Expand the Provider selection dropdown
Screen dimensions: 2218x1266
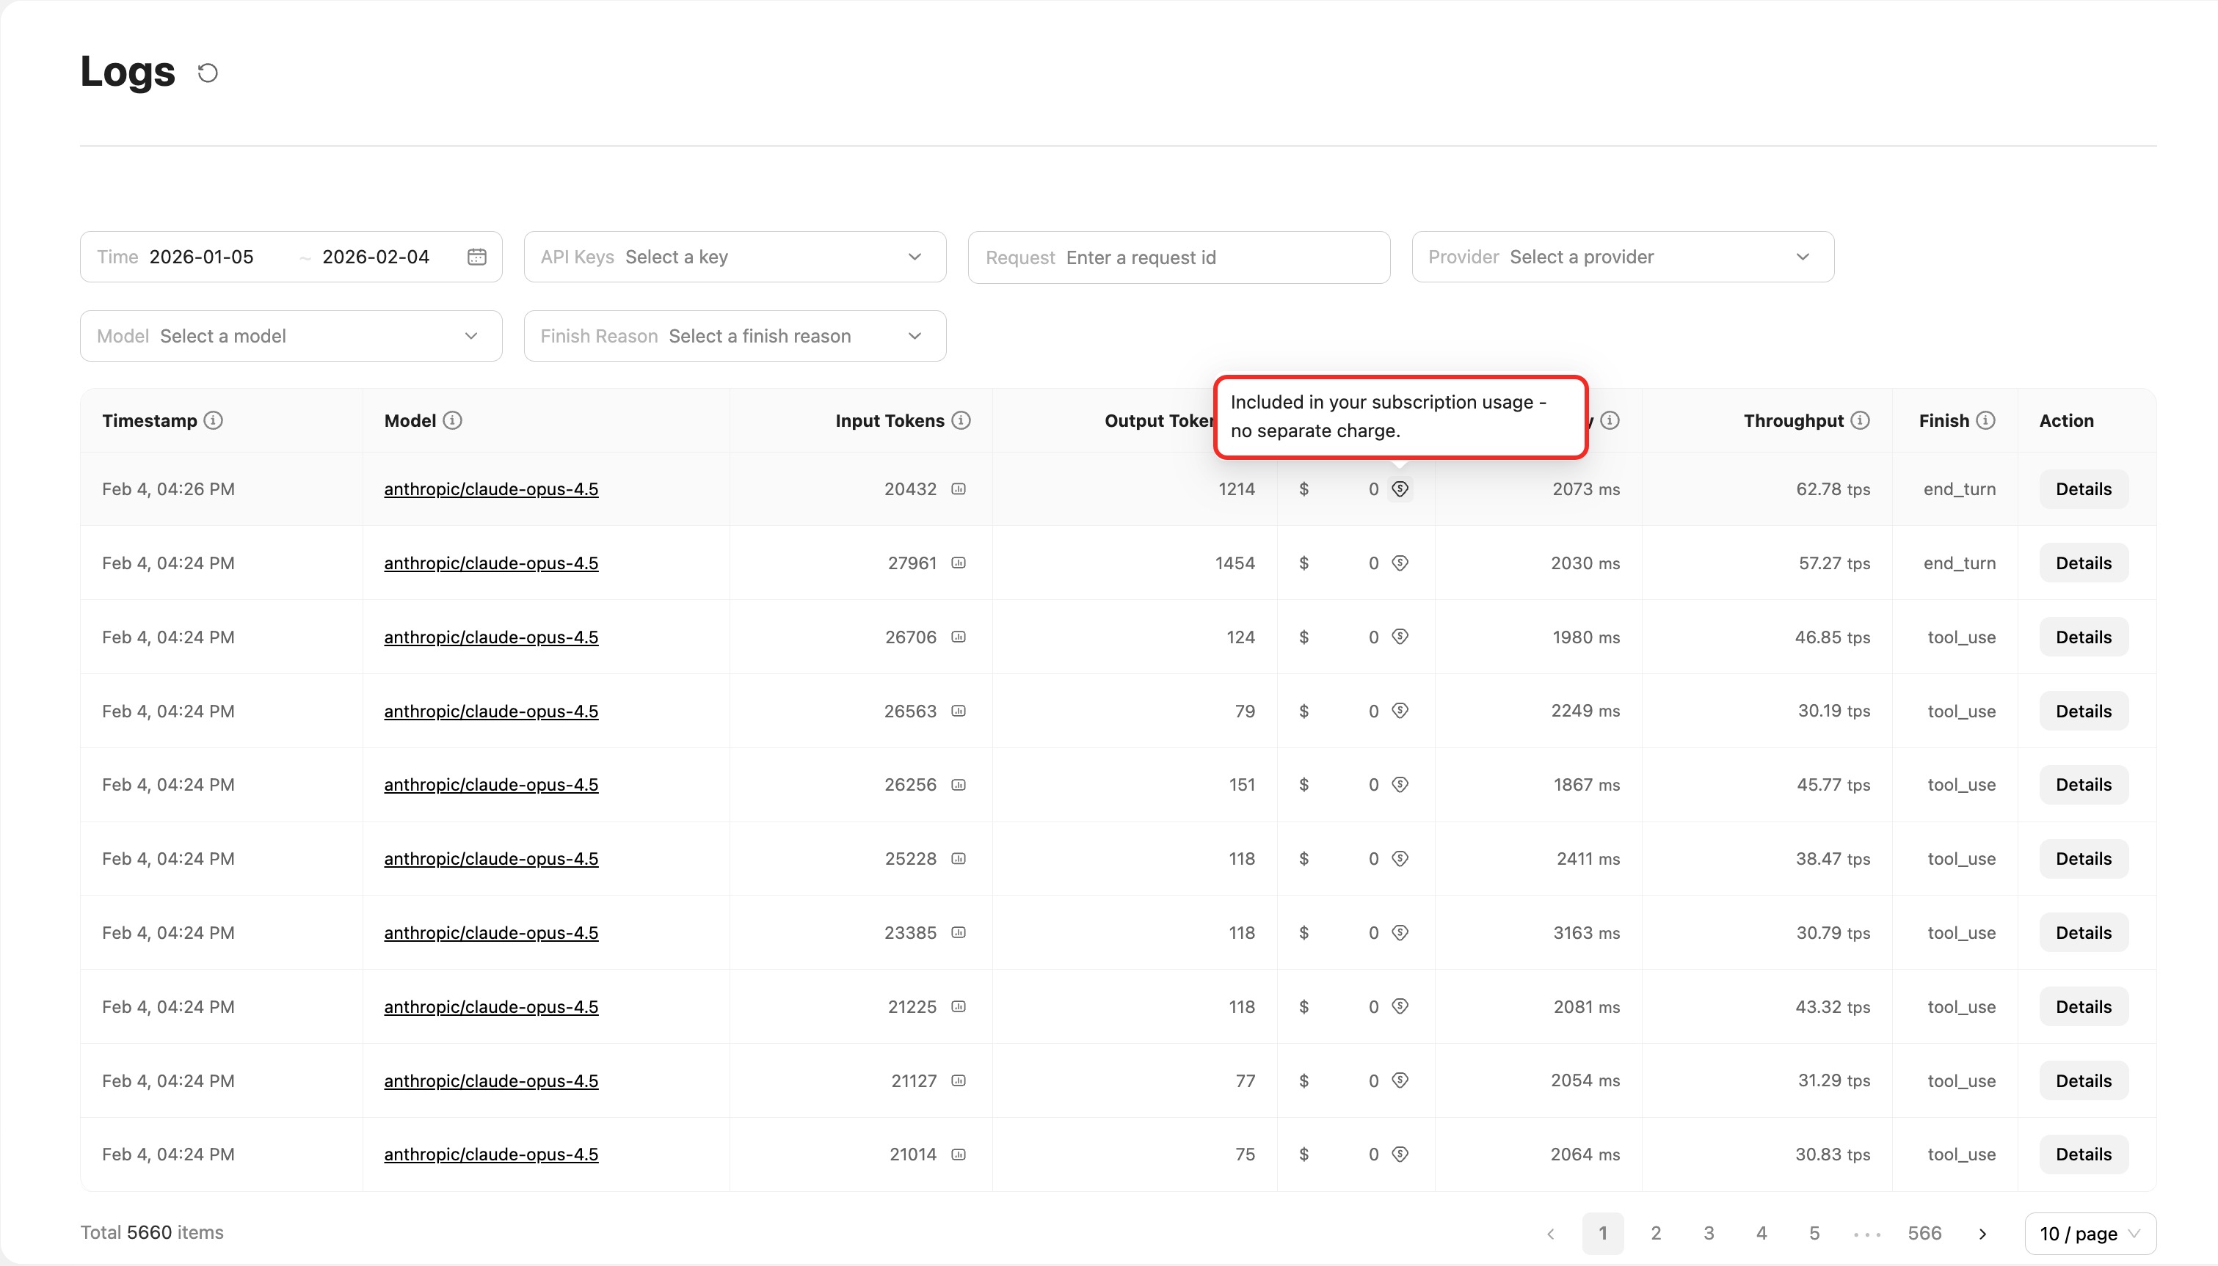[x=1622, y=257]
